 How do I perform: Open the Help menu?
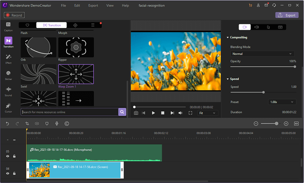tap(125, 5)
